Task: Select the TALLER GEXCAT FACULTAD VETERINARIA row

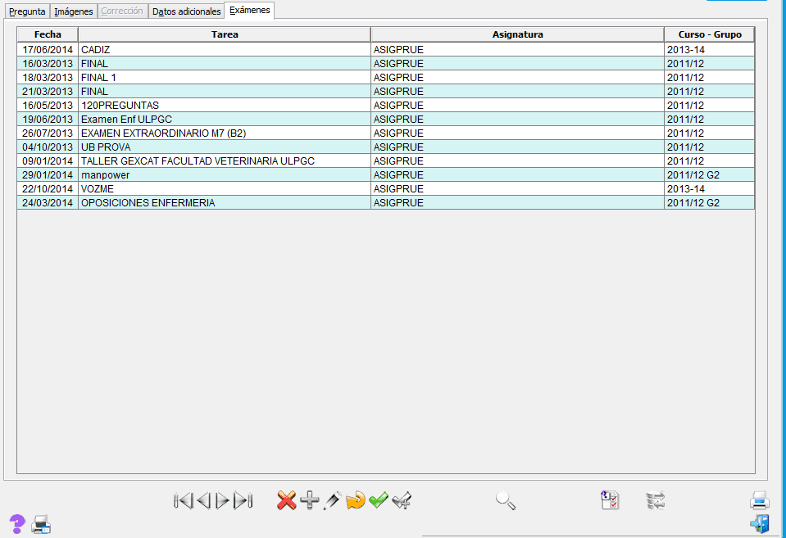Action: [198, 160]
